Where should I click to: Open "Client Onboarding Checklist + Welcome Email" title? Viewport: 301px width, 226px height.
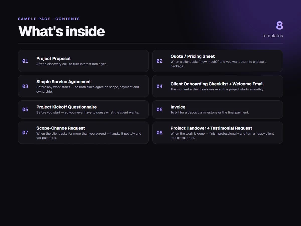click(217, 84)
